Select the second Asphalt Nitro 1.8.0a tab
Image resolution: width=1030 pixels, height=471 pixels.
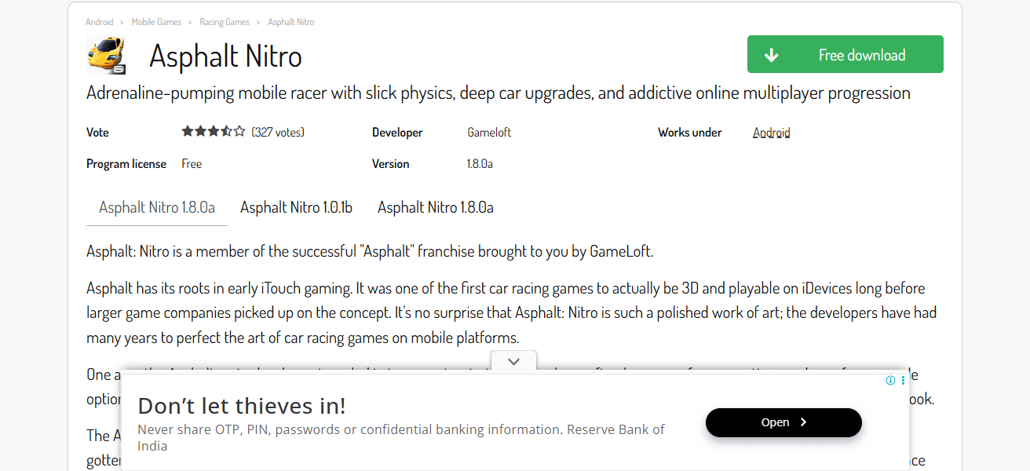point(435,206)
